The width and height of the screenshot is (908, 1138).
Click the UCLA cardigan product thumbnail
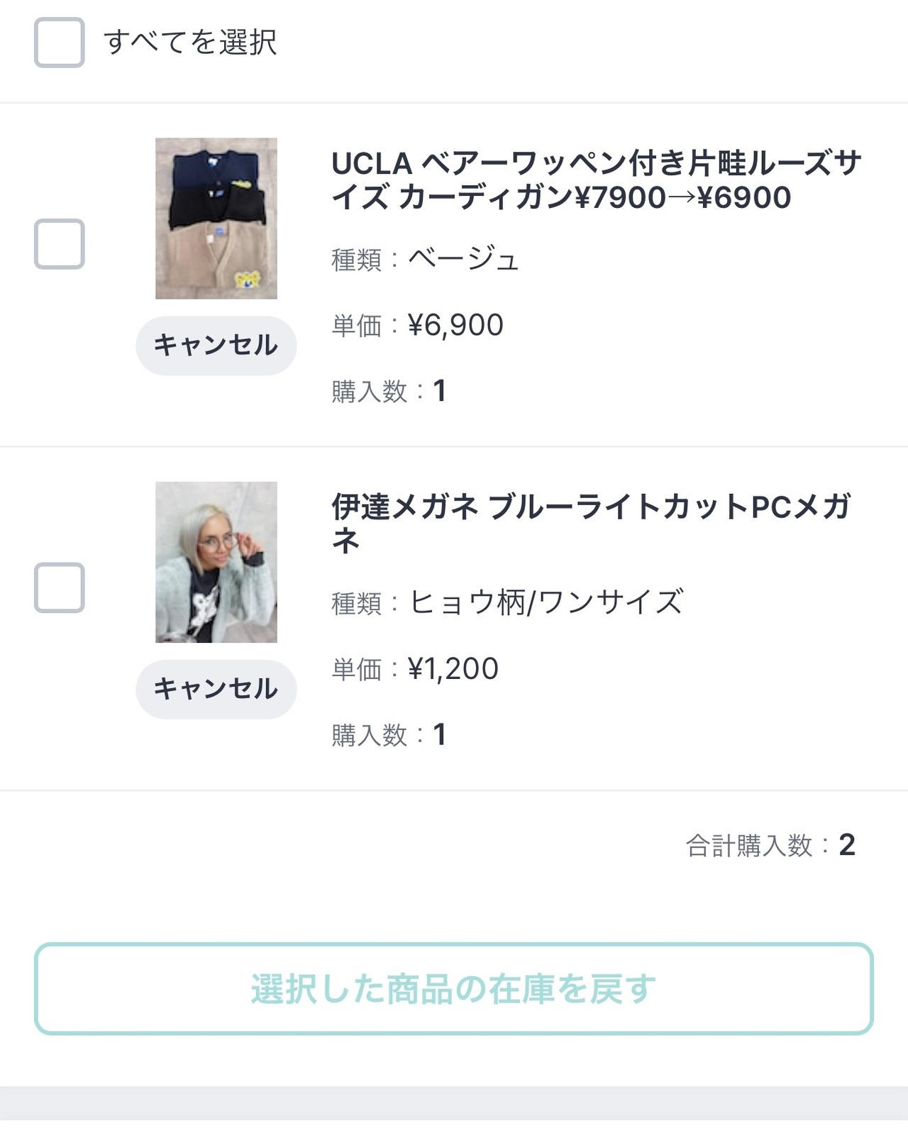pos(216,219)
